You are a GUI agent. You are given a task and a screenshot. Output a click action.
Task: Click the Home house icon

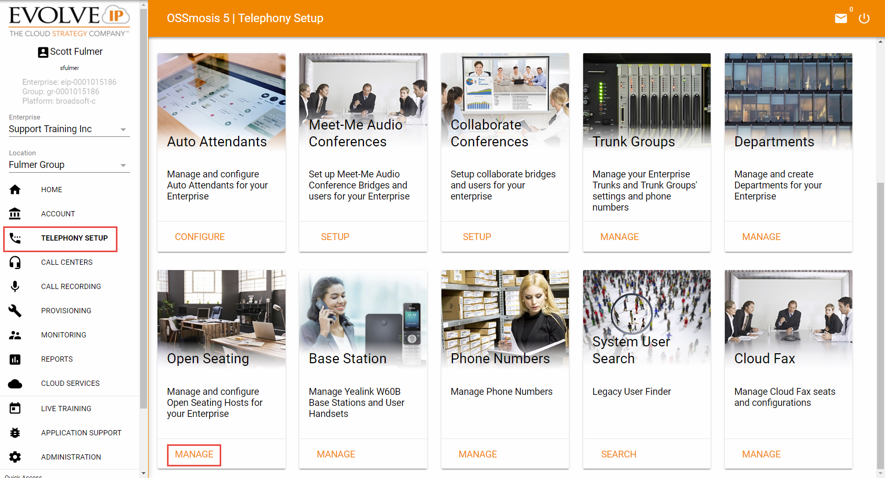click(15, 190)
